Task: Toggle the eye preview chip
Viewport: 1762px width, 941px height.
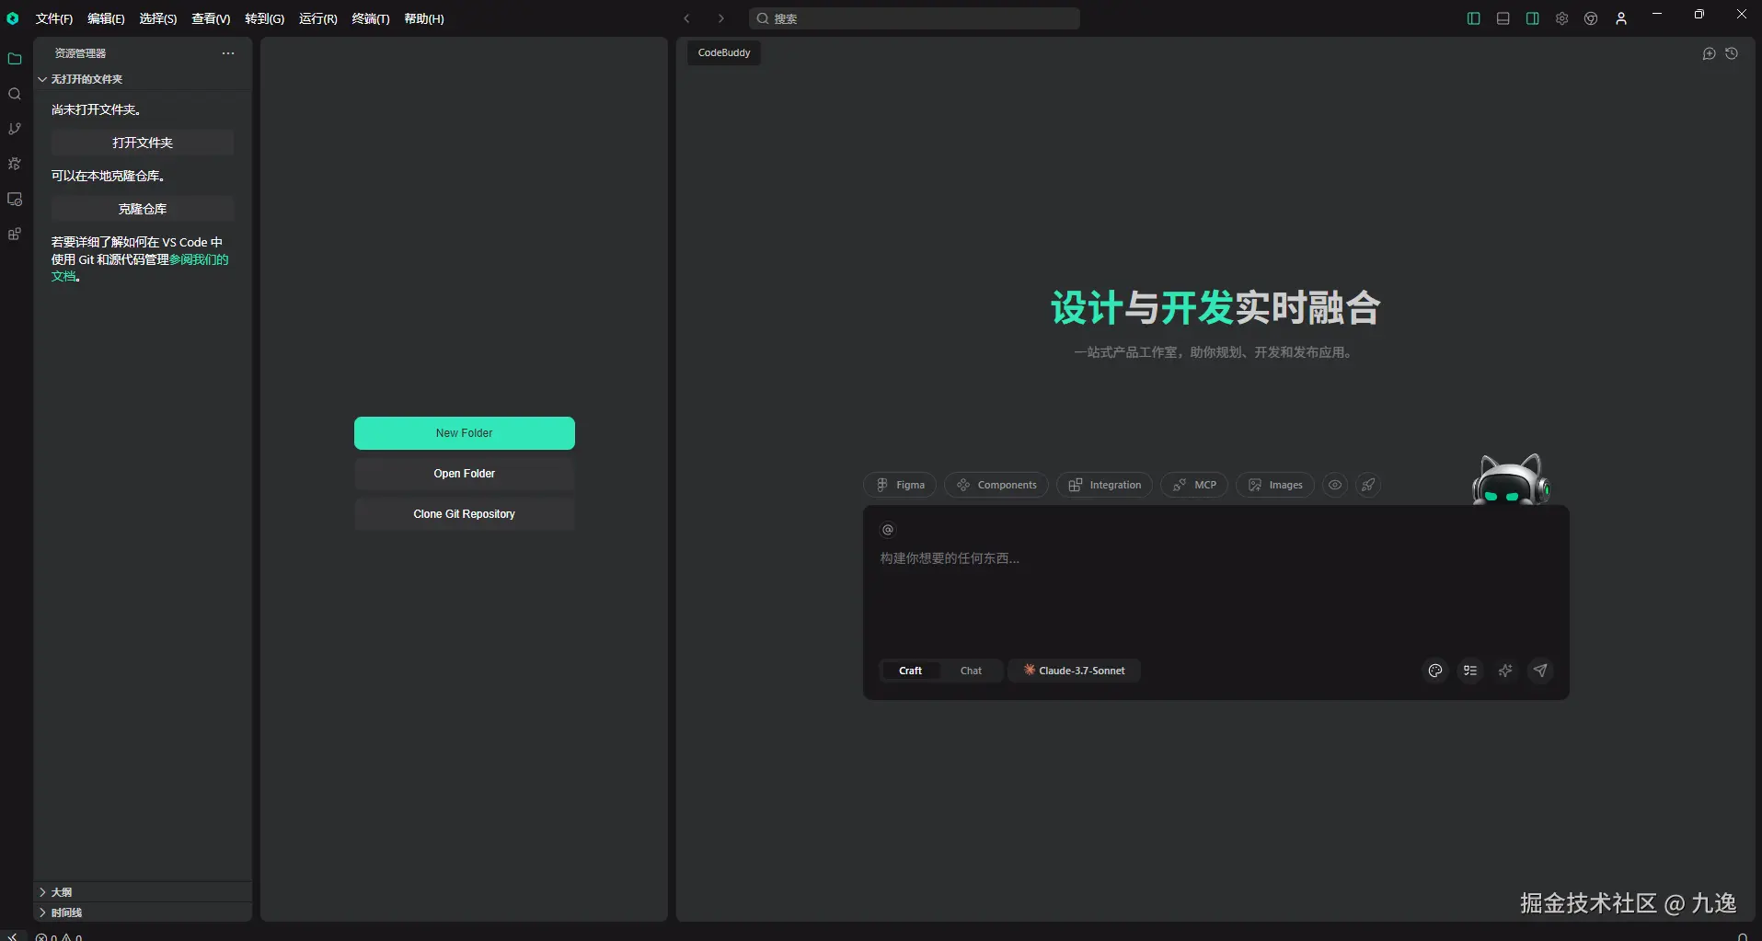Action: (1335, 485)
